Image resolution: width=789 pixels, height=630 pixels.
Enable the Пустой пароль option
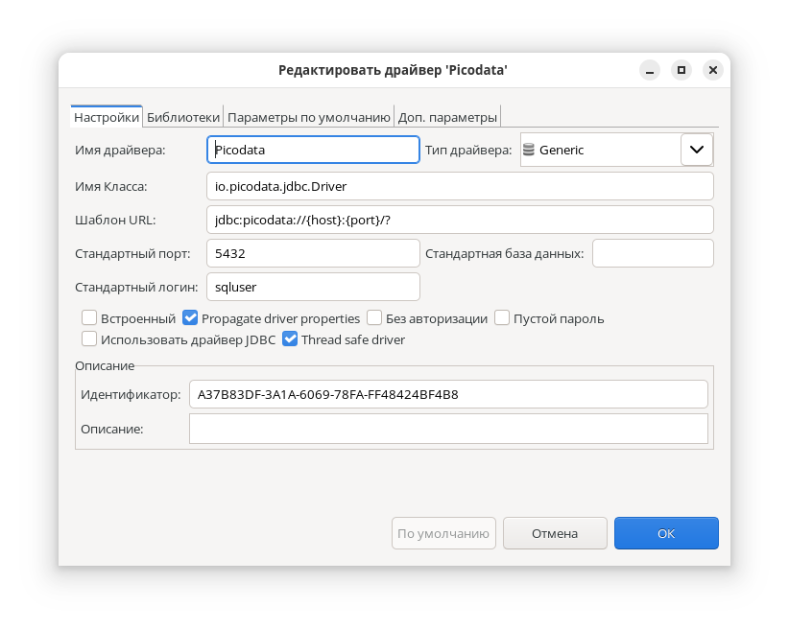tap(502, 316)
